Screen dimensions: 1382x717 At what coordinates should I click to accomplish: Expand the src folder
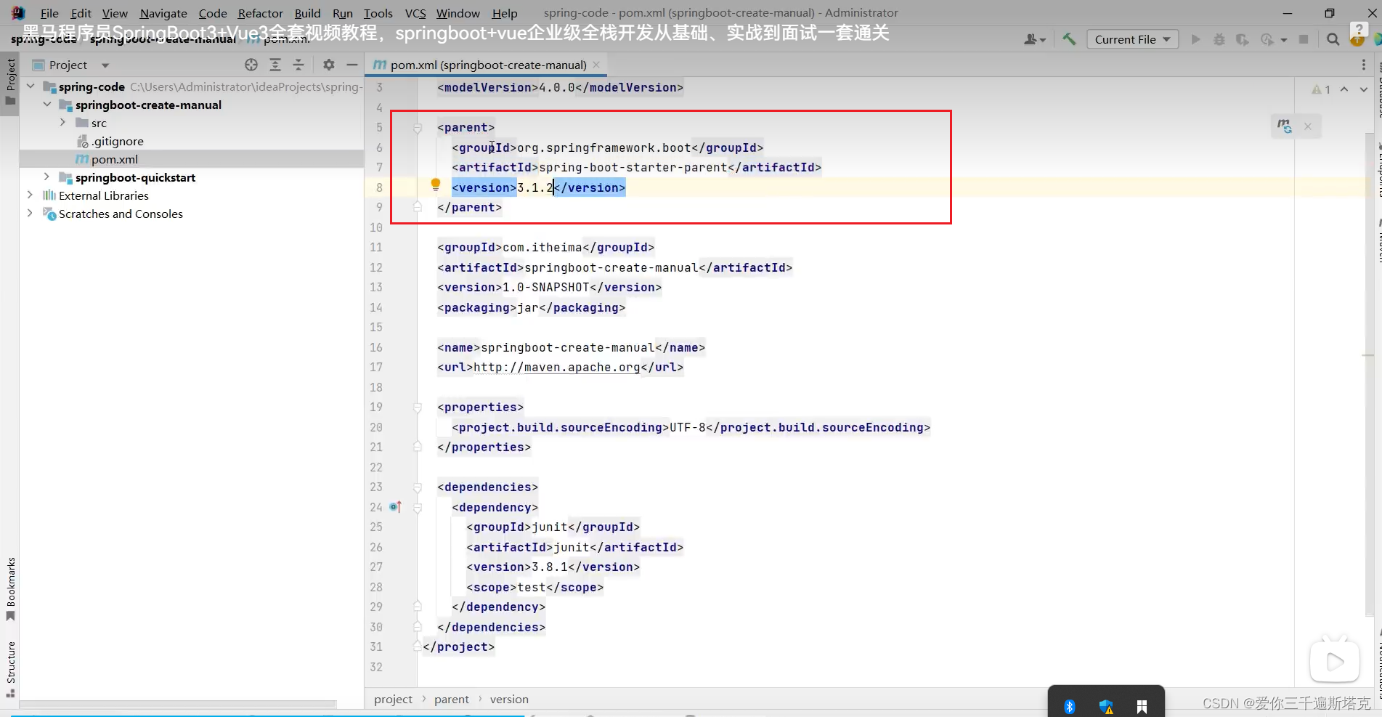tap(63, 123)
